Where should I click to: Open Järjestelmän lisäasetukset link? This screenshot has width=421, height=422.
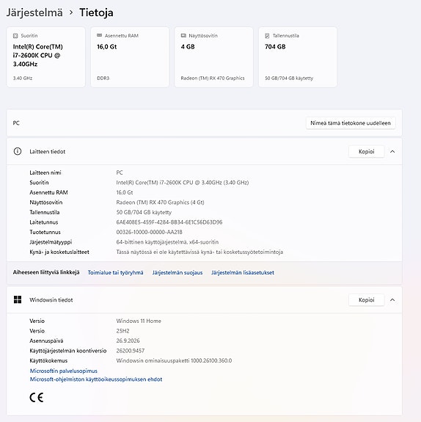tap(243, 272)
